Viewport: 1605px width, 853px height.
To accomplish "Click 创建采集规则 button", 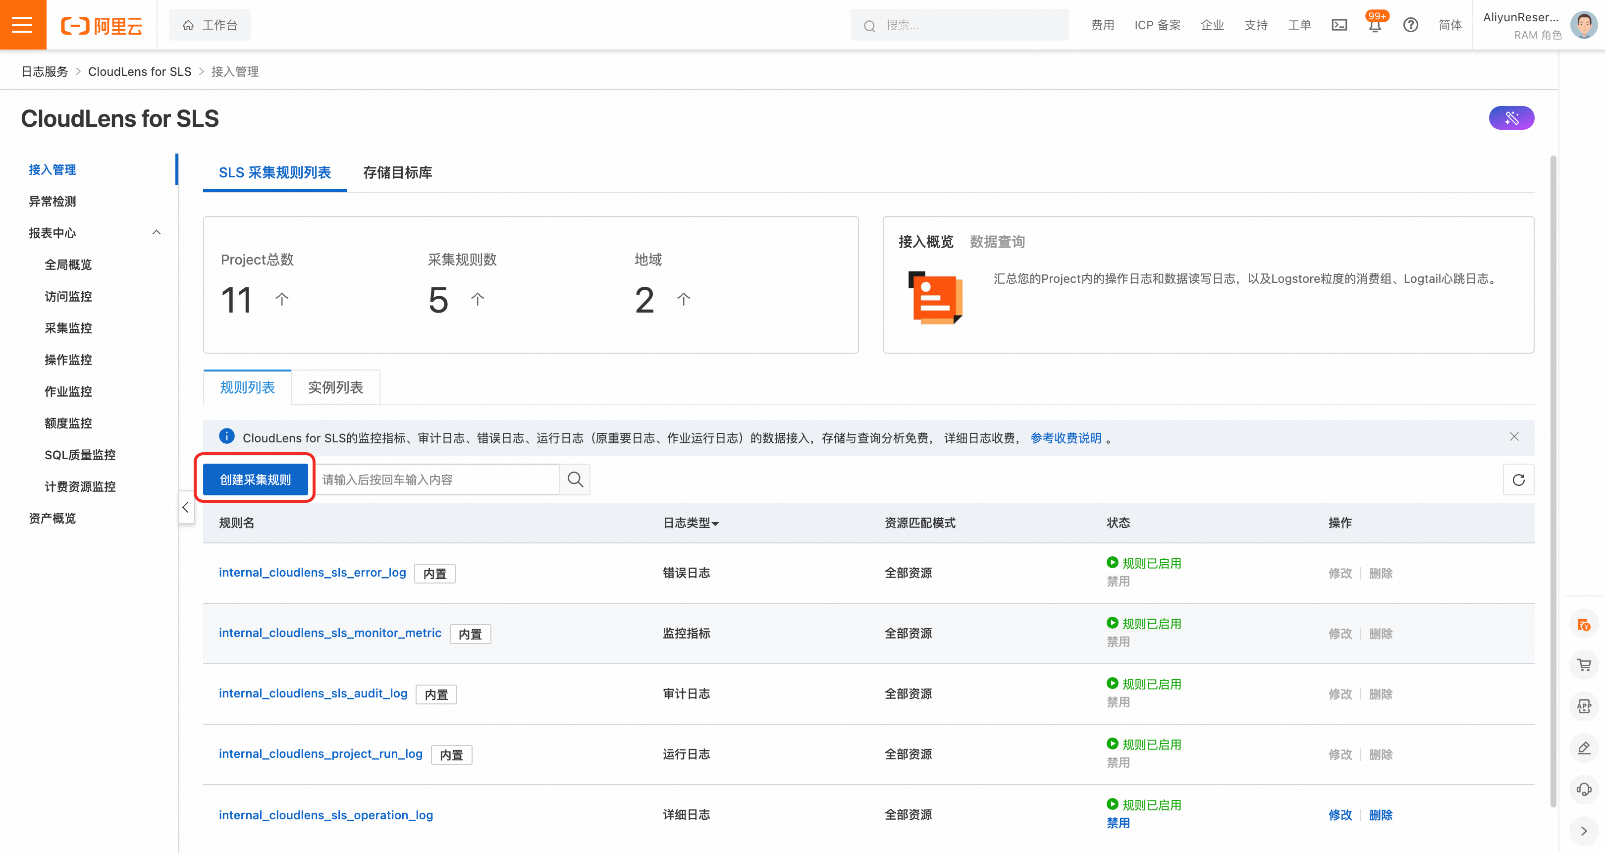I will point(256,479).
